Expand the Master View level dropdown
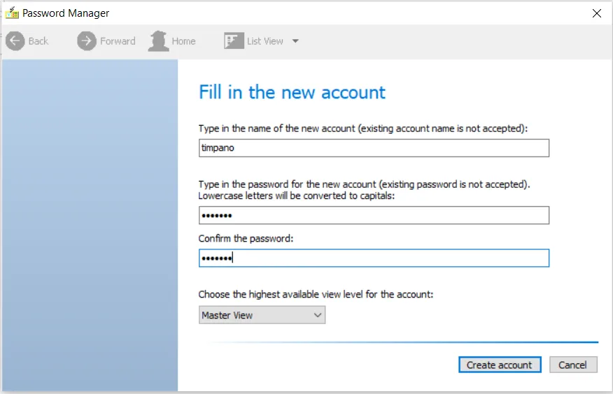Image resolution: width=613 pixels, height=394 pixels. point(262,315)
